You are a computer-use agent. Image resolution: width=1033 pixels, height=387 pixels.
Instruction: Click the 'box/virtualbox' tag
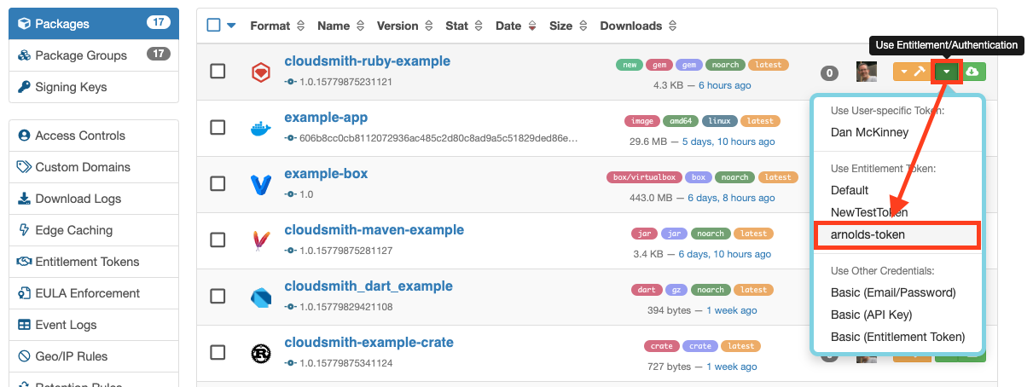644,177
